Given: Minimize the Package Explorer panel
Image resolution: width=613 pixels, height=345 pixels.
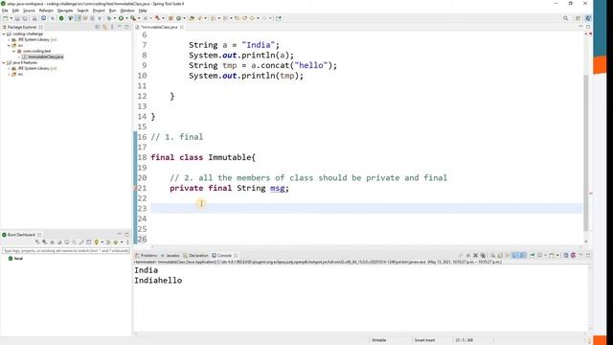Looking at the screenshot, I should click(x=120, y=27).
